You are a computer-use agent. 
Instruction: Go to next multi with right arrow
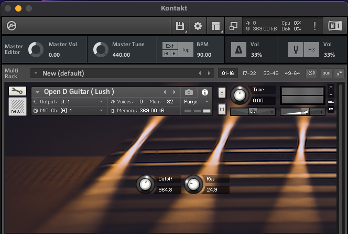point(209,73)
